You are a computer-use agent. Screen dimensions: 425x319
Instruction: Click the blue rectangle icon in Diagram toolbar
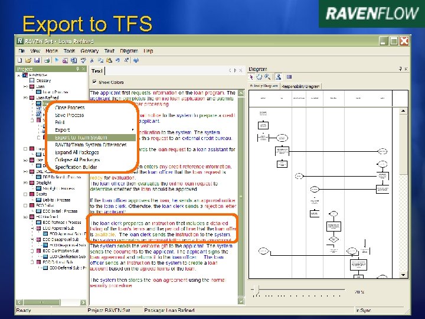point(289,77)
